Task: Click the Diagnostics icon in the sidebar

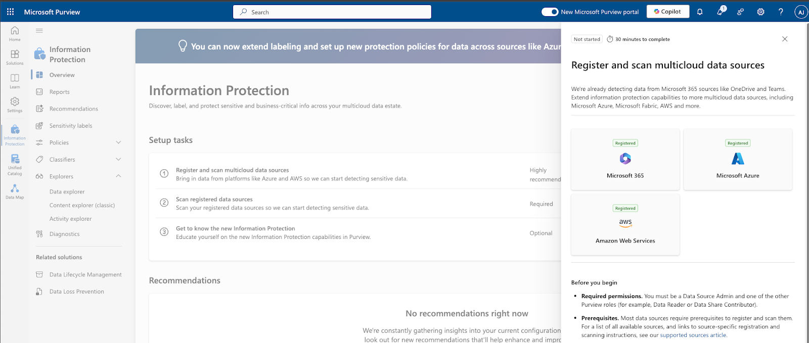Action: pos(39,234)
